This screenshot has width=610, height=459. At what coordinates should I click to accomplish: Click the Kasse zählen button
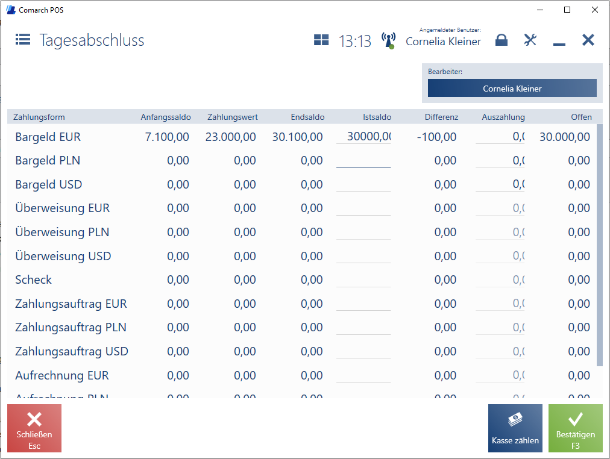(515, 428)
